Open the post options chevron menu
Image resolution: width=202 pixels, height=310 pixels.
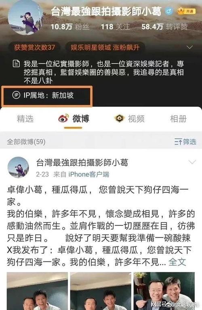pos(192,162)
